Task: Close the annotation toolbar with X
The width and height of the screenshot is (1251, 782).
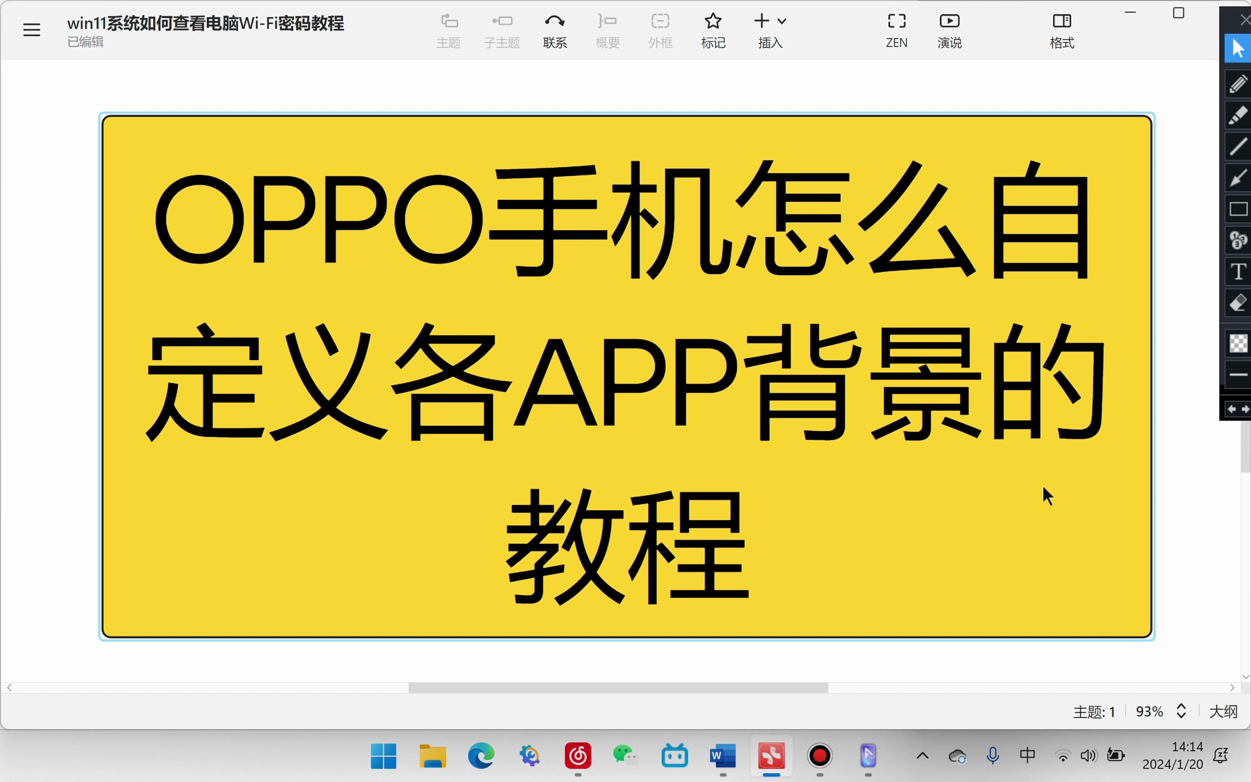Action: click(x=1245, y=20)
